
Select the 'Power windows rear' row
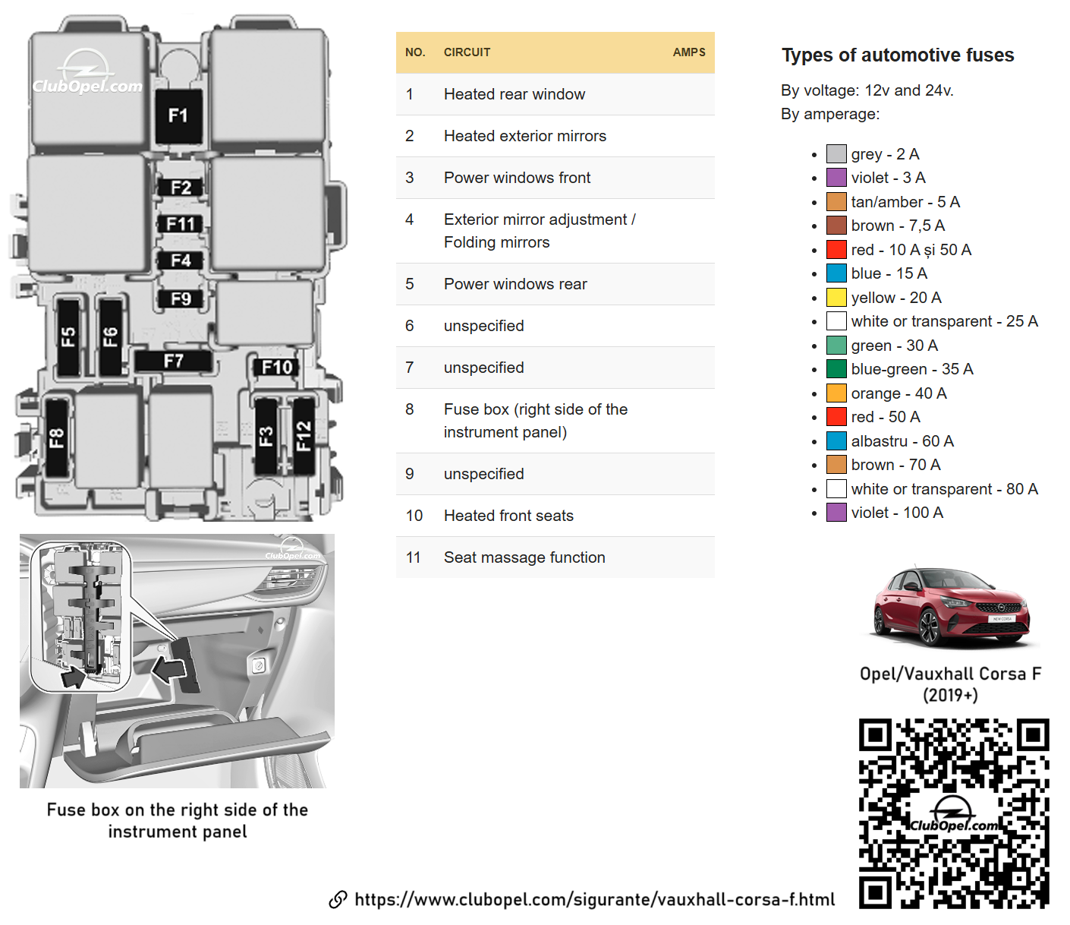pos(555,284)
